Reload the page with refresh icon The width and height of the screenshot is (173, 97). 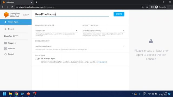pos(12,7)
